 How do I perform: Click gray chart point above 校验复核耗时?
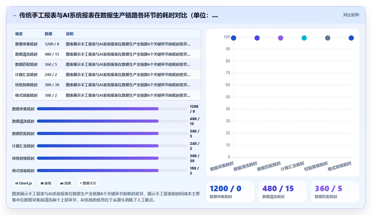[x=328, y=38]
